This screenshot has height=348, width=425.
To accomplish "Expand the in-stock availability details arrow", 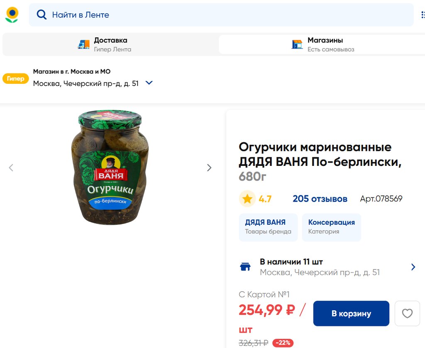I will click(413, 267).
